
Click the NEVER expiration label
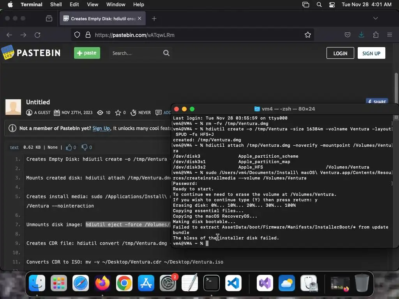click(x=145, y=113)
